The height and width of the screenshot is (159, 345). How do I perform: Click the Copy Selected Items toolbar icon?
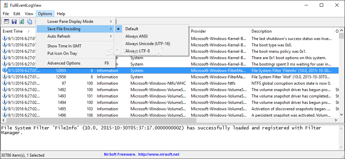pos(29,21)
